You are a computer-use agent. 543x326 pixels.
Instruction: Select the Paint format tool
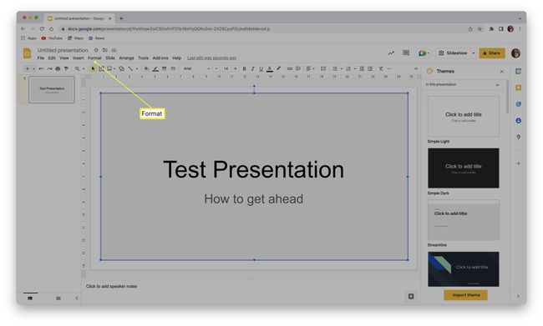click(x=66, y=69)
